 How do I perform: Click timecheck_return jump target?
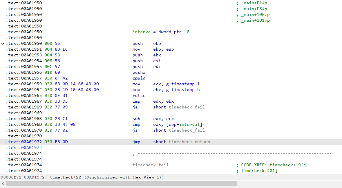189,142
